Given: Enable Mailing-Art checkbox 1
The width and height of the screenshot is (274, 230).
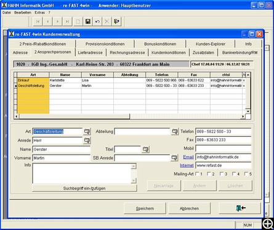Looking at the screenshot, I should click(197, 174).
